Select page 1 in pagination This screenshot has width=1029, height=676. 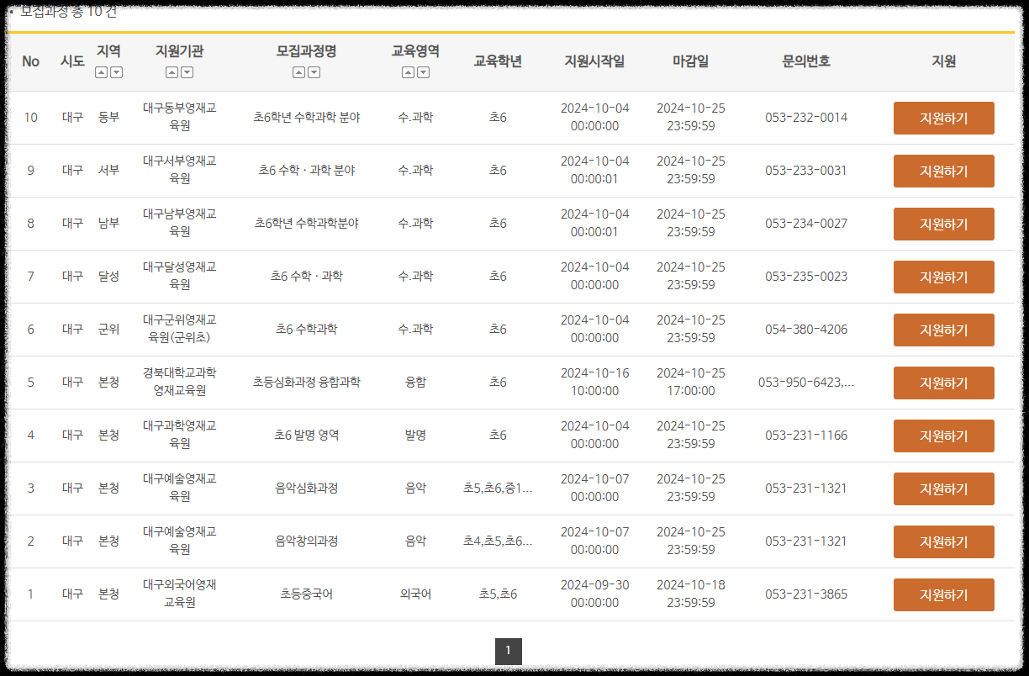point(509,651)
